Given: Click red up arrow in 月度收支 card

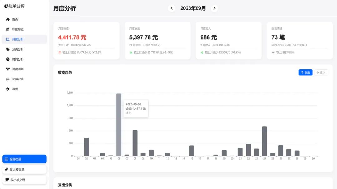Looking at the screenshot, I should point(60,52).
